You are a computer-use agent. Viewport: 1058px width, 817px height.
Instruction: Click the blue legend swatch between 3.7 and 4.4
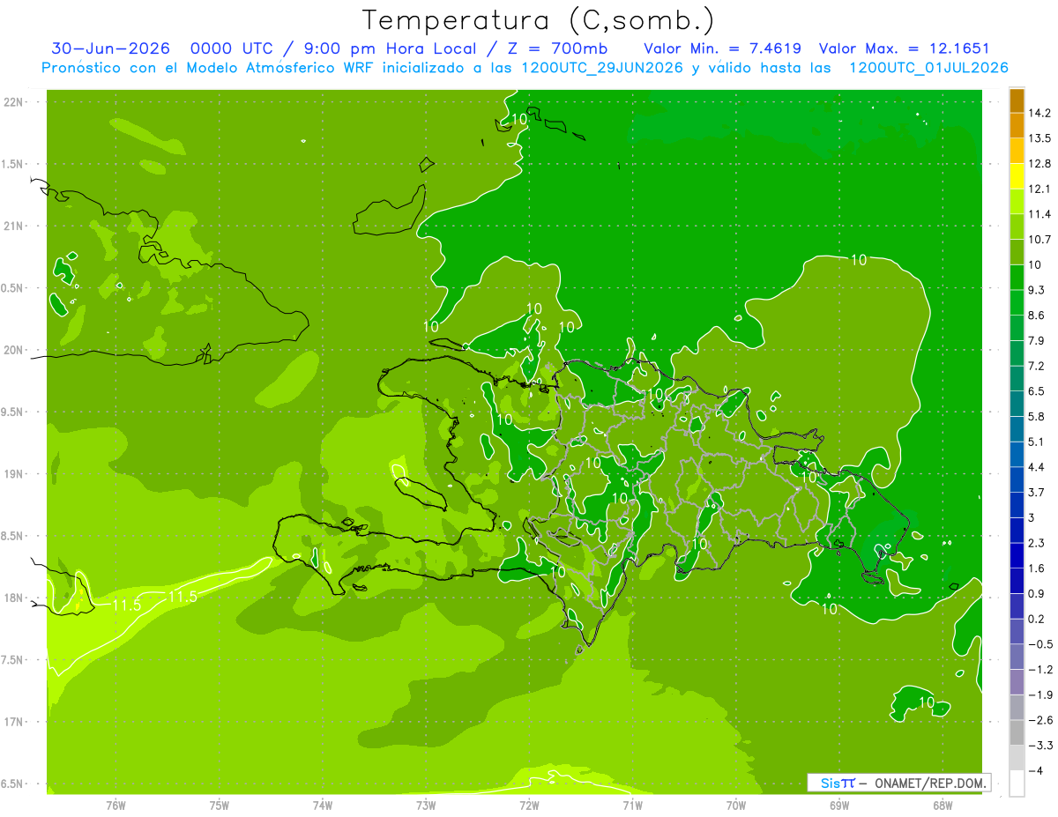pyautogui.click(x=1017, y=479)
